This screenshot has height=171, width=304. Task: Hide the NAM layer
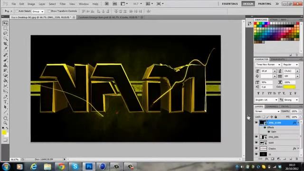[x=256, y=142]
